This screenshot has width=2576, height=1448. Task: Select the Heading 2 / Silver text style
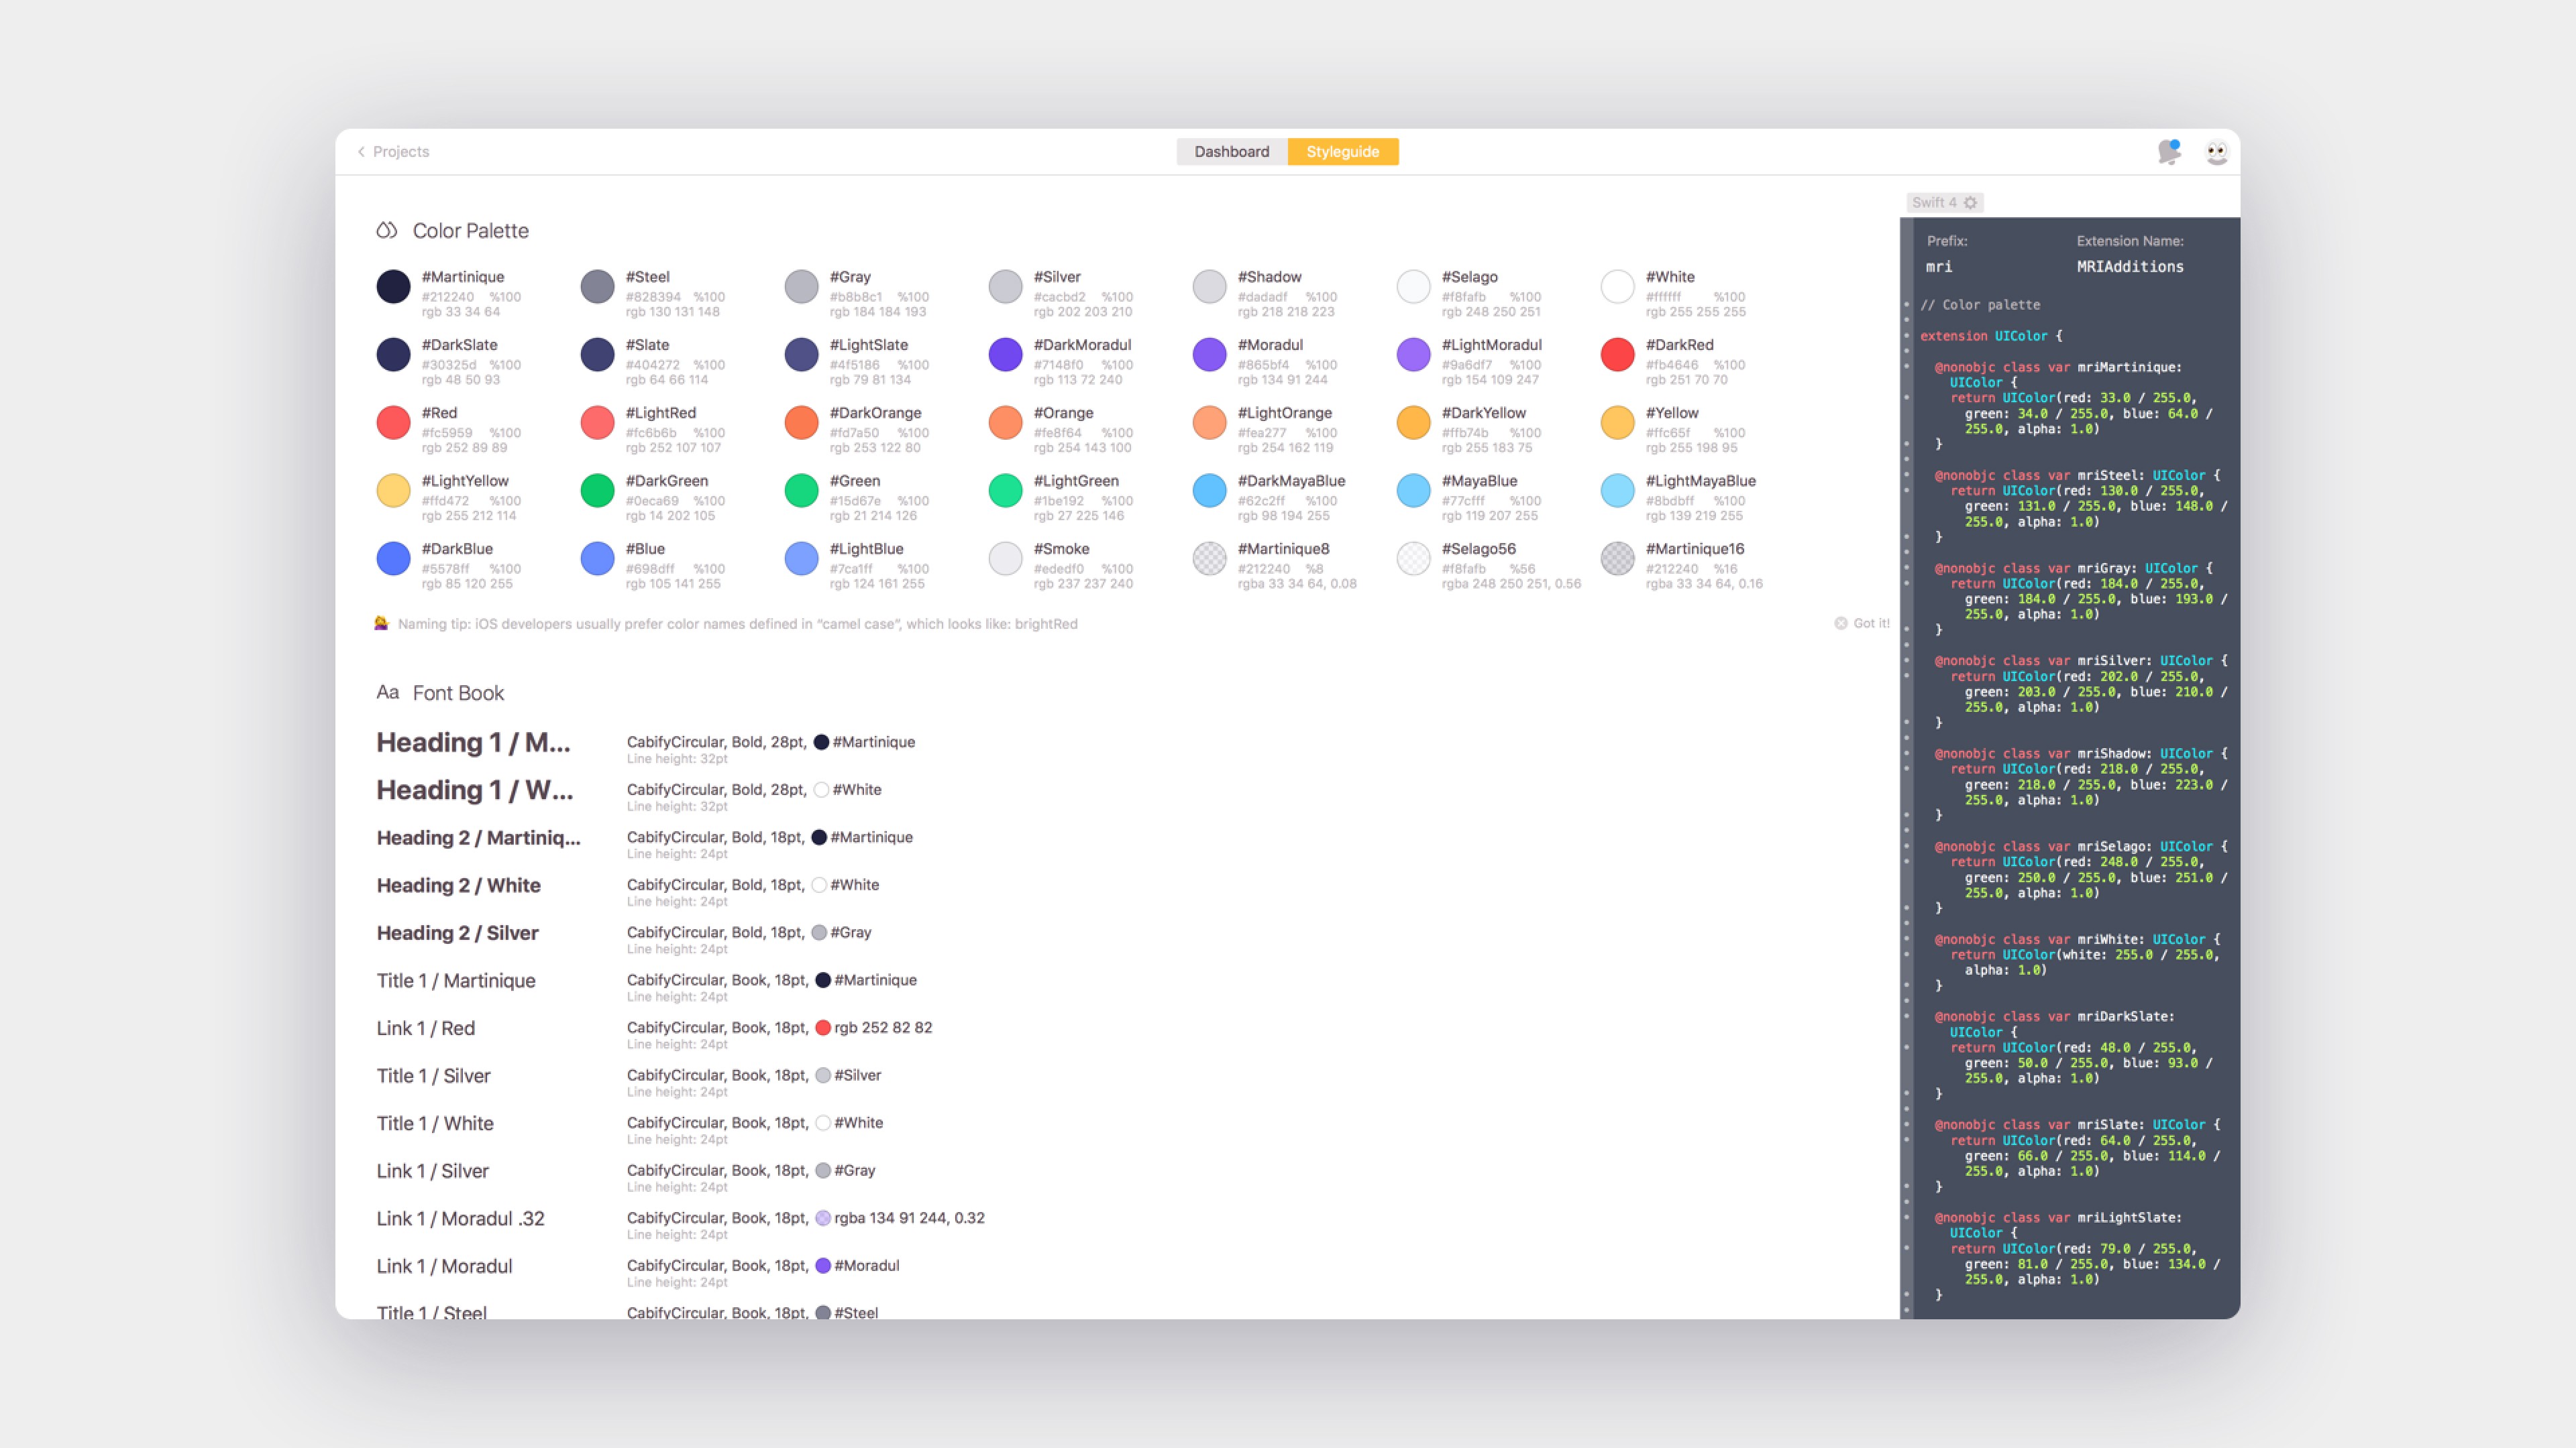(457, 933)
